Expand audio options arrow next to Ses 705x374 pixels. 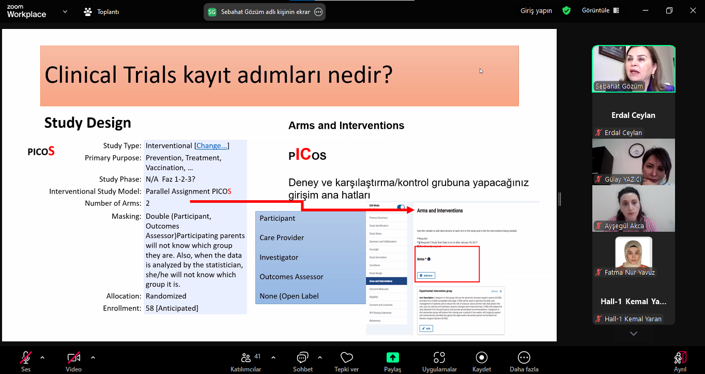tap(42, 357)
